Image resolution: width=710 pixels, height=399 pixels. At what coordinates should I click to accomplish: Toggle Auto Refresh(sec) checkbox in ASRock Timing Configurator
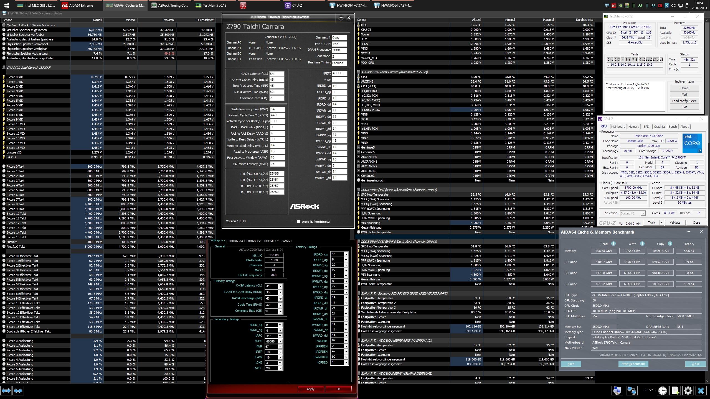pos(298,221)
